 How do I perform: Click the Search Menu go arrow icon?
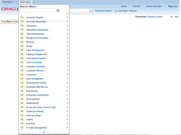tap(58, 10)
